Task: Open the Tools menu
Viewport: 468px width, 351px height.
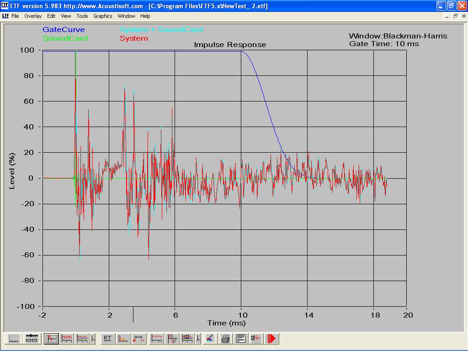Action: coord(82,16)
